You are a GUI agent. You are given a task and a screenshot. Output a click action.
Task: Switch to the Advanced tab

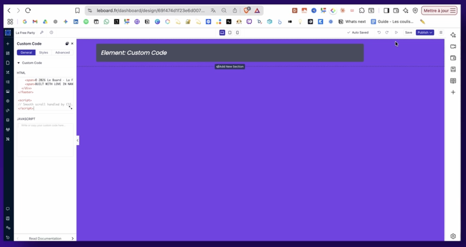click(x=63, y=52)
